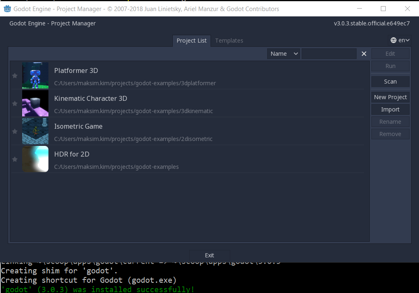Screen dimensions: 419x293
Task: Exit the Project Manager via Exit
Action: 209,255
